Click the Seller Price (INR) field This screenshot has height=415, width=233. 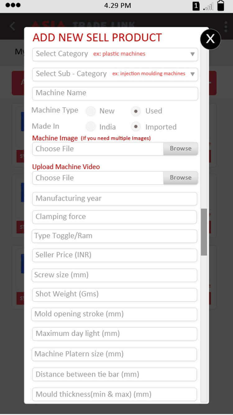[114, 255]
